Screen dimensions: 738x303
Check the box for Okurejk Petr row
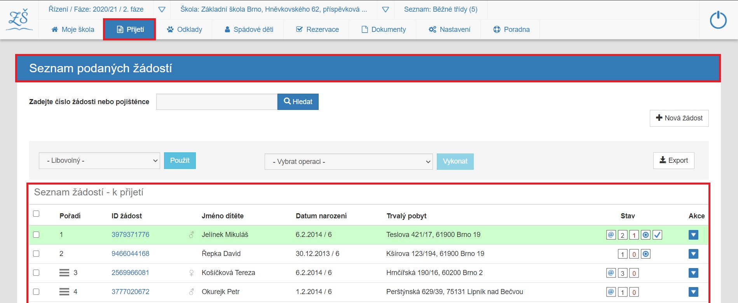pos(36,292)
